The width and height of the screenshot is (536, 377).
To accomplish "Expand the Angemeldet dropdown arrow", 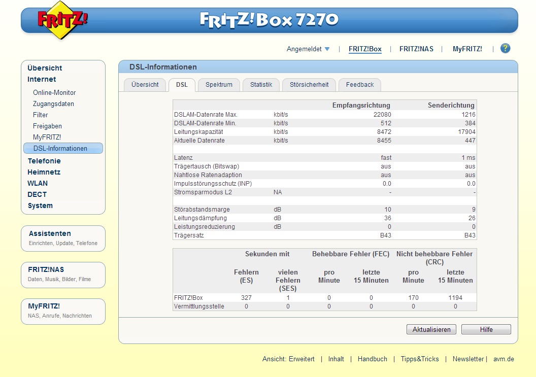I will [327, 49].
